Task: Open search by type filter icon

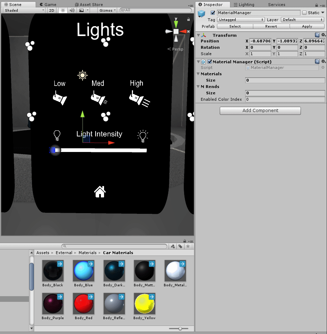Action: pyautogui.click(x=173, y=246)
